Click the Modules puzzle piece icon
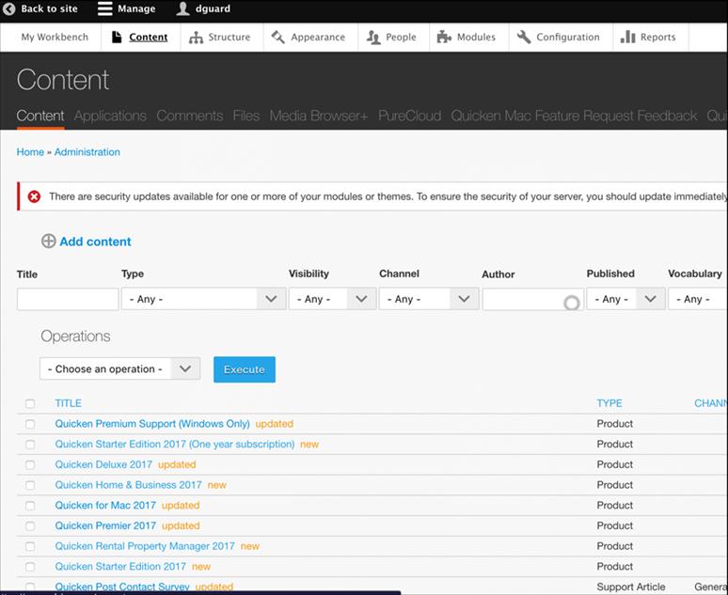The image size is (728, 595). [x=444, y=38]
